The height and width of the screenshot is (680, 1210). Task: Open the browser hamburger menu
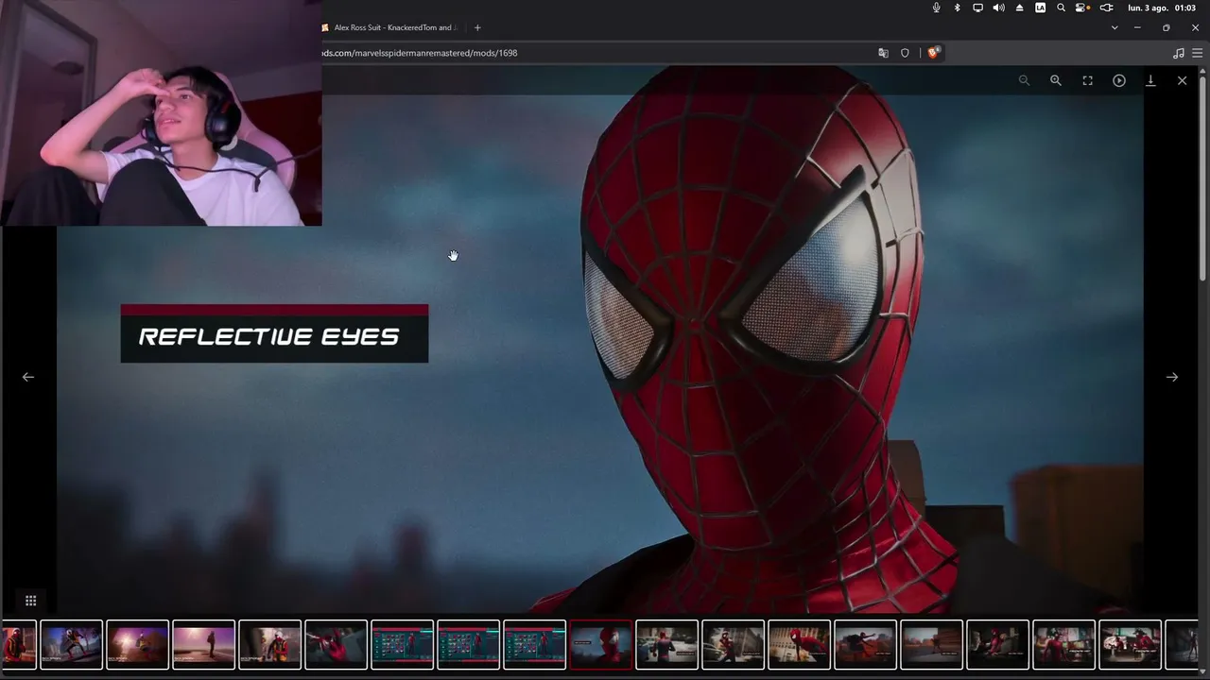(x=1197, y=53)
